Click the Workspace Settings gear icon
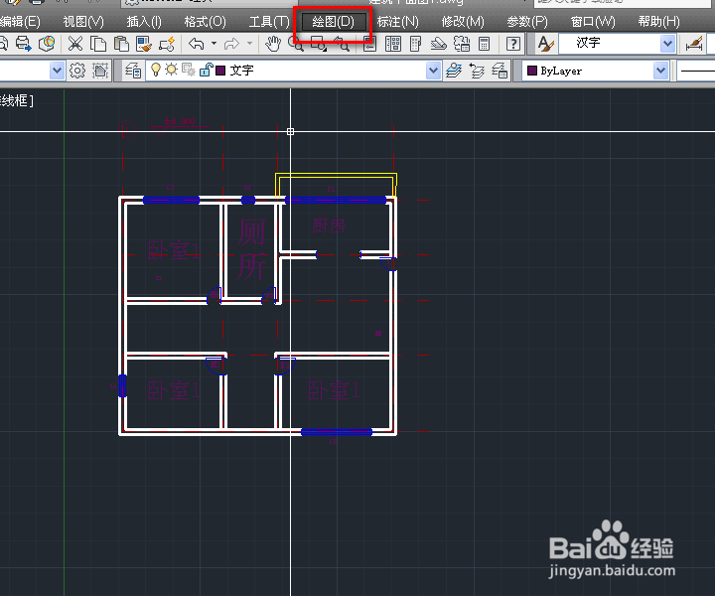The height and width of the screenshot is (596, 715). (77, 71)
